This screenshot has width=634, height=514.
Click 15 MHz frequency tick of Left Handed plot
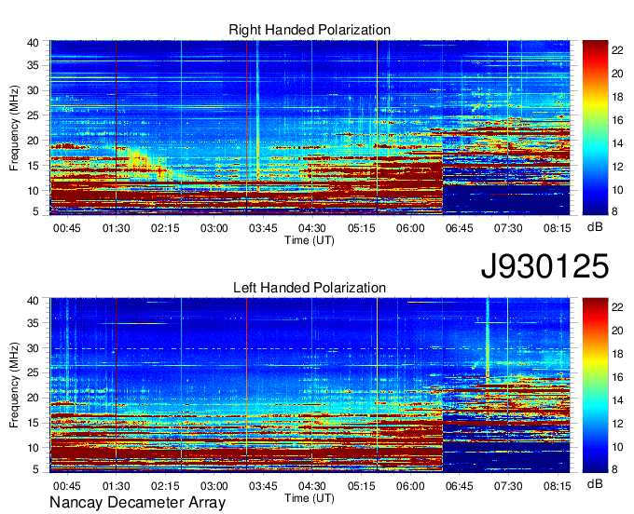[x=33, y=423]
